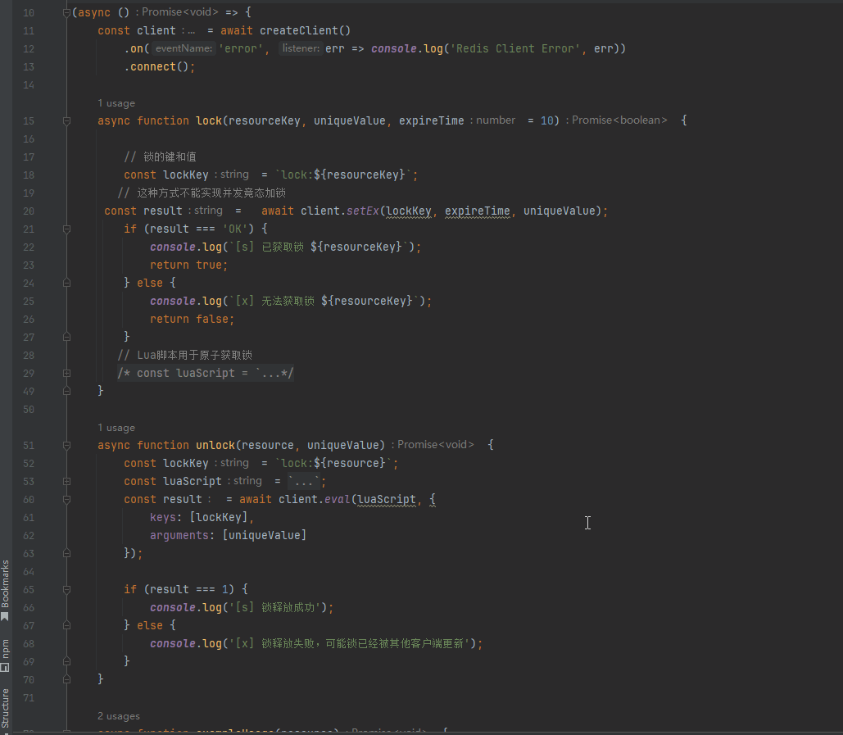
Task: Collapse the else block at line 24
Action: click(x=66, y=283)
